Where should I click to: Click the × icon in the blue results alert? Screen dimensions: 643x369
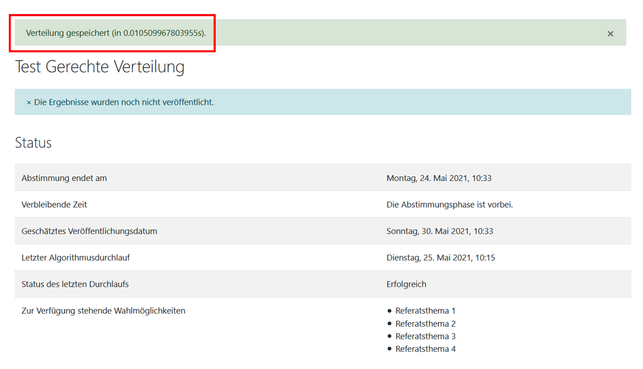click(x=29, y=102)
